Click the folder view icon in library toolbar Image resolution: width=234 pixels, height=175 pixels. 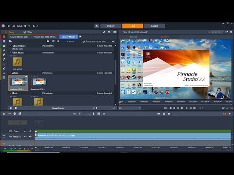pyautogui.click(x=48, y=41)
